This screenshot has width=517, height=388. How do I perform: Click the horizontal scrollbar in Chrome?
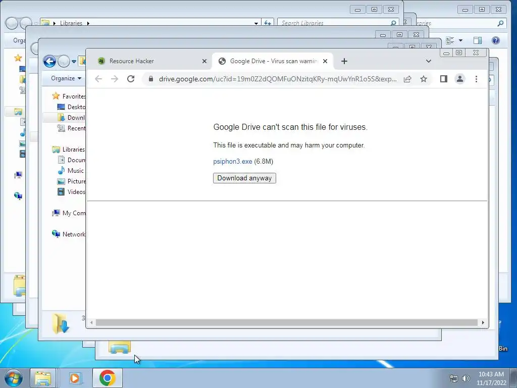287,322
